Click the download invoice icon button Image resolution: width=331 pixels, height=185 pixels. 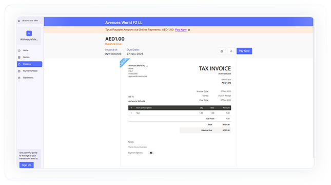231,51
